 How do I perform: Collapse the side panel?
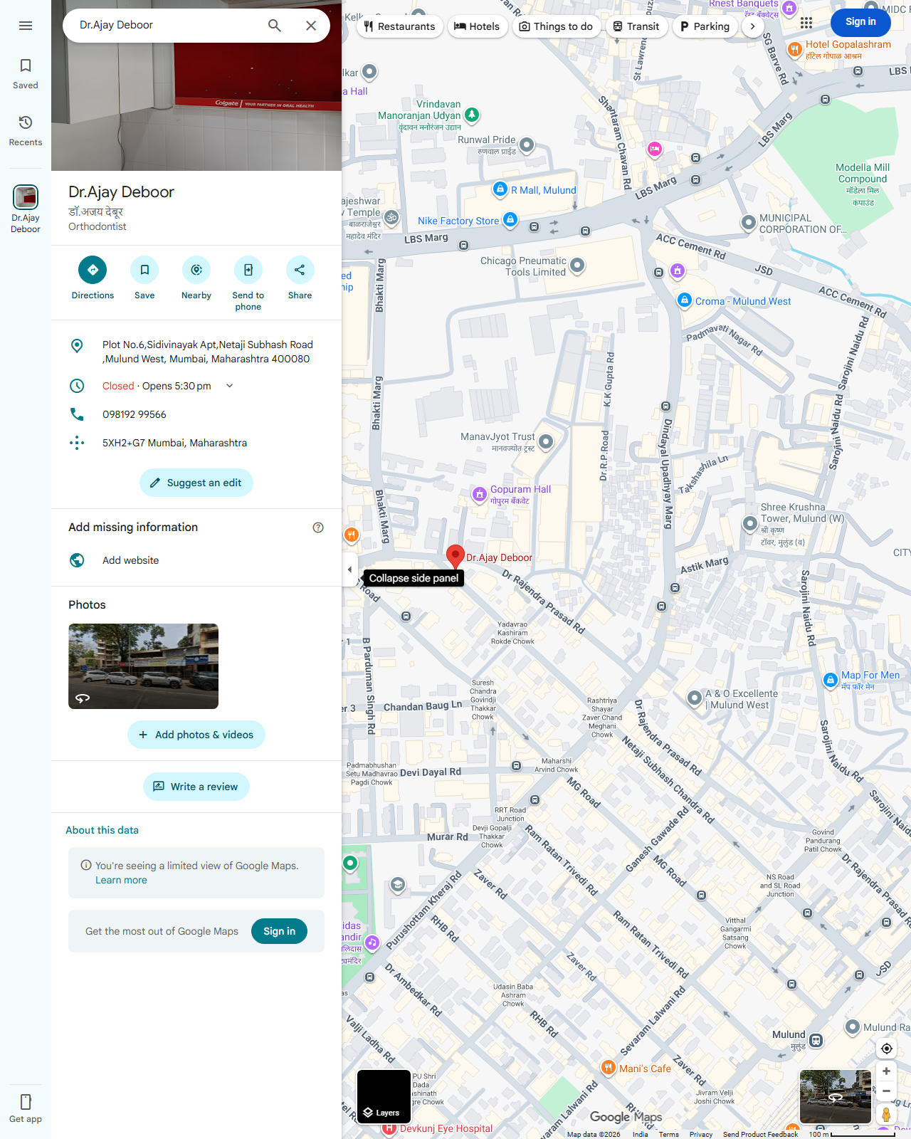pyautogui.click(x=349, y=569)
